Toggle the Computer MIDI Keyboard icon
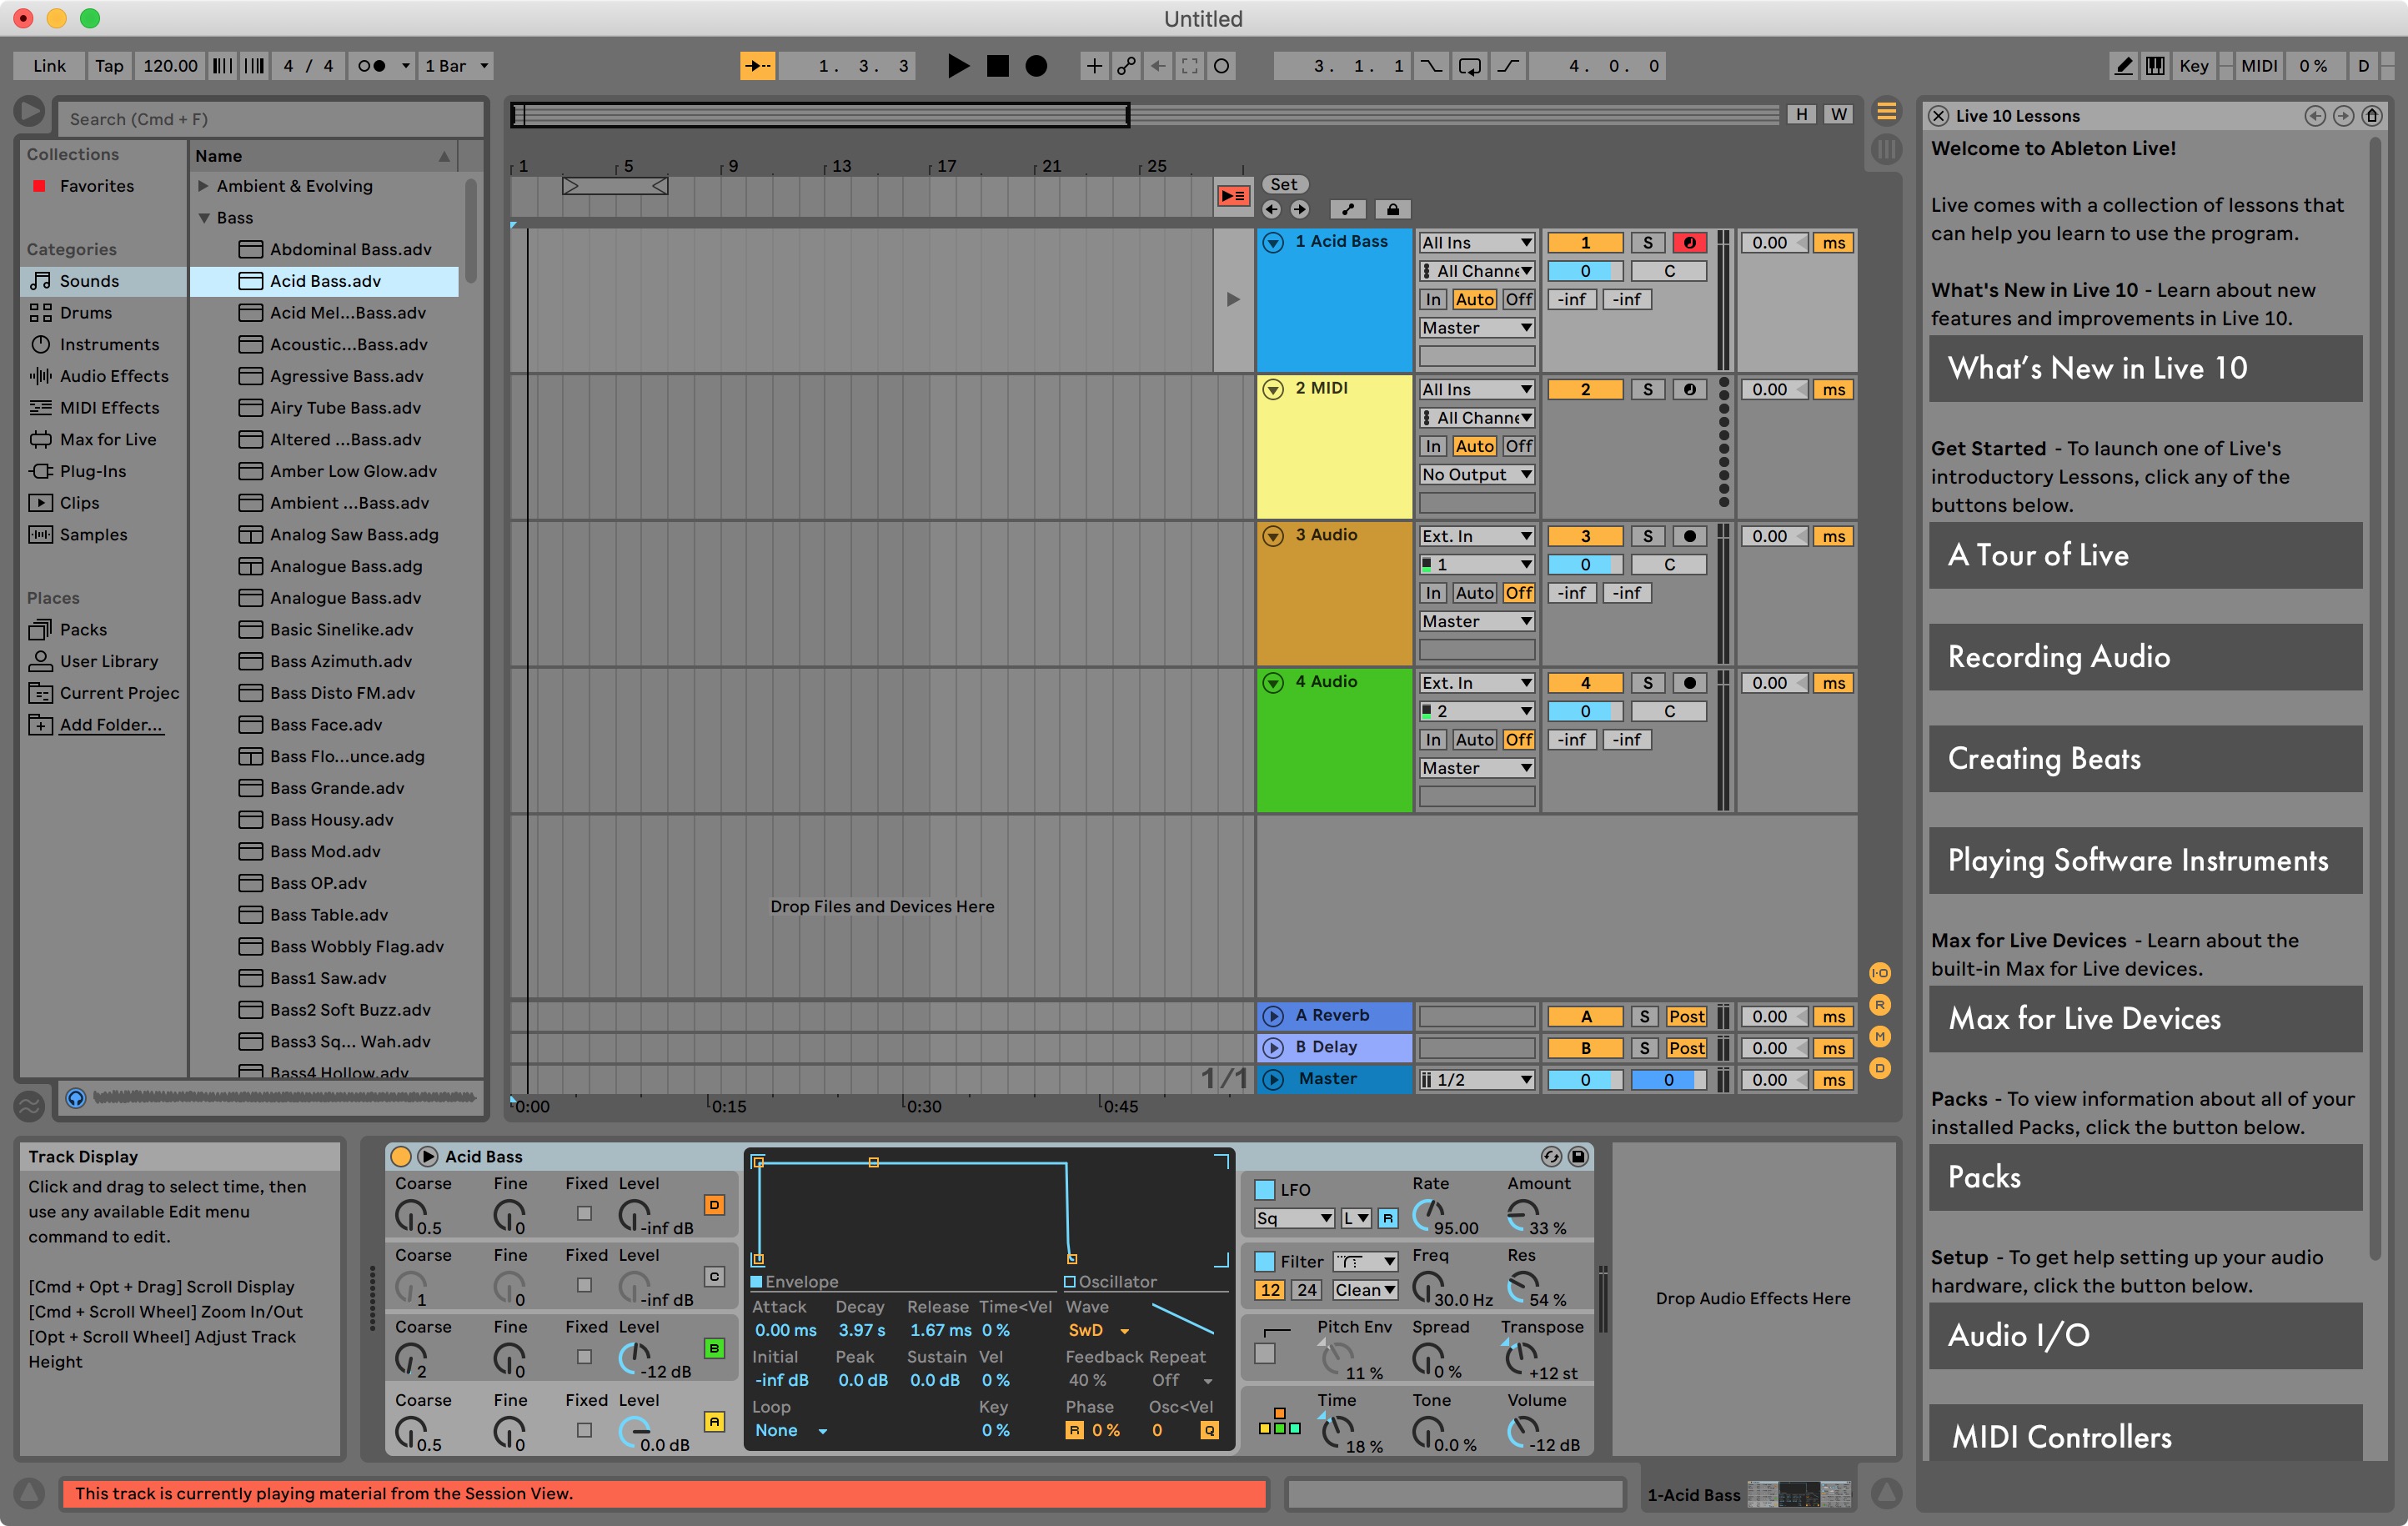 click(2155, 66)
